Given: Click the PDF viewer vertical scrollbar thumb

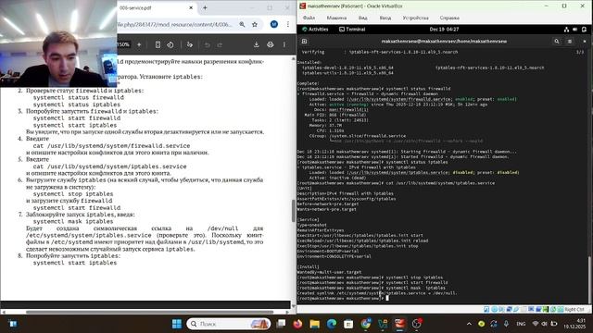Looking at the screenshot, I should coord(293,210).
